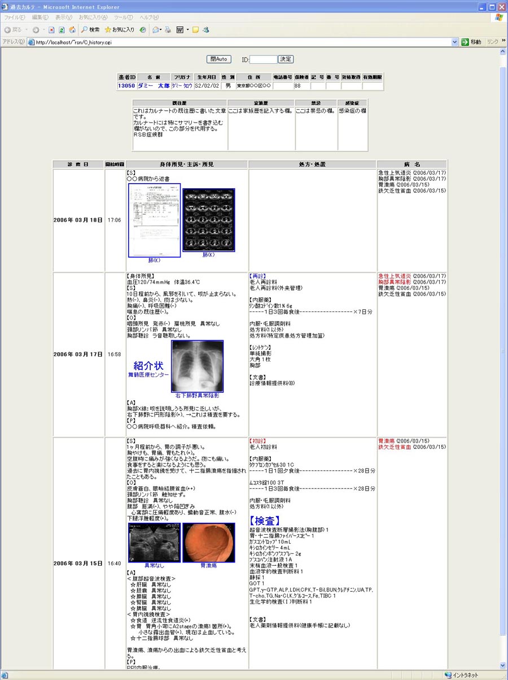
Task: Open the patient name link ダミー 太郎
Action: point(154,86)
